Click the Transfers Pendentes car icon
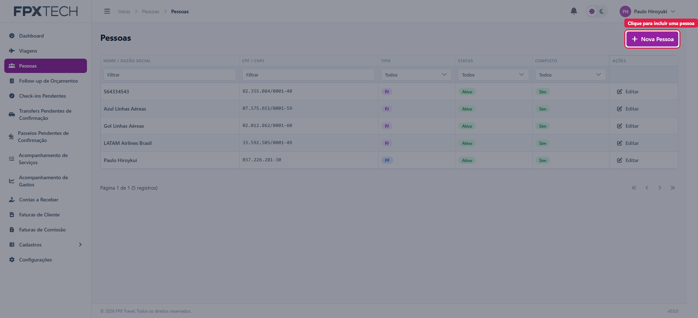Screen dimensions: 698x318 tap(12, 114)
